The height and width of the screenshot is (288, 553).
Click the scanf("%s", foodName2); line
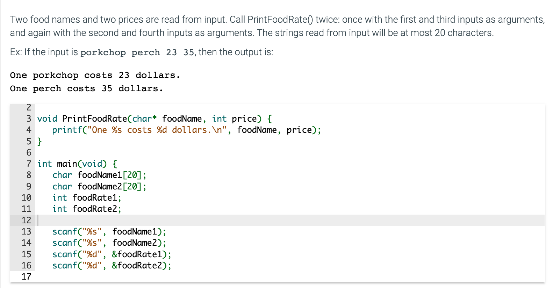(109, 243)
